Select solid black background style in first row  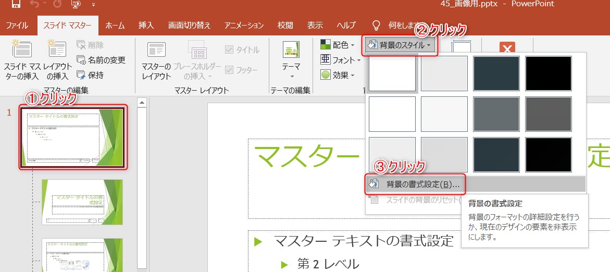(x=549, y=73)
